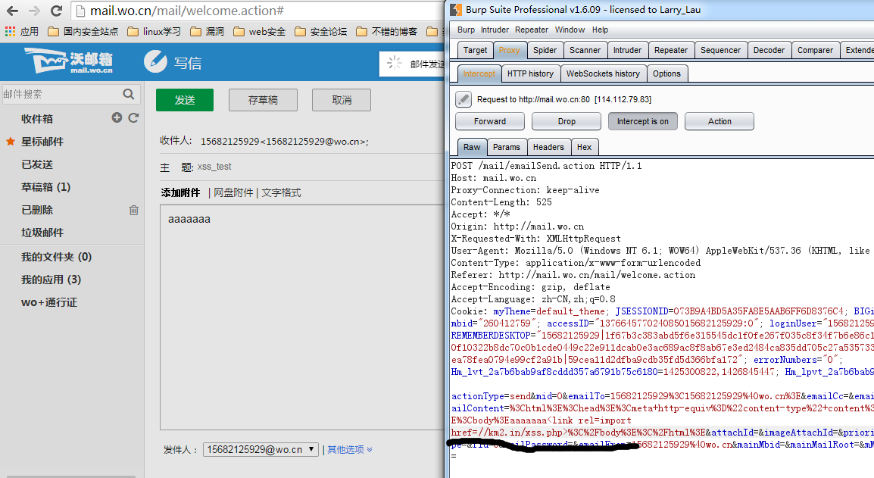Viewport: 874px width, 478px height.
Task: Toggle the Intercept is on button
Action: [x=643, y=121]
